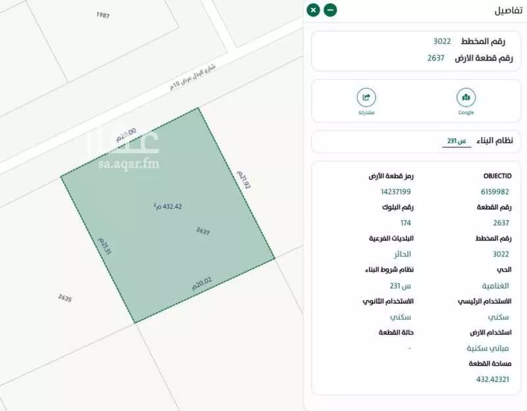Click the 20.02م bottom edge dimension label
The height and width of the screenshot is (411, 527).
coord(202,283)
